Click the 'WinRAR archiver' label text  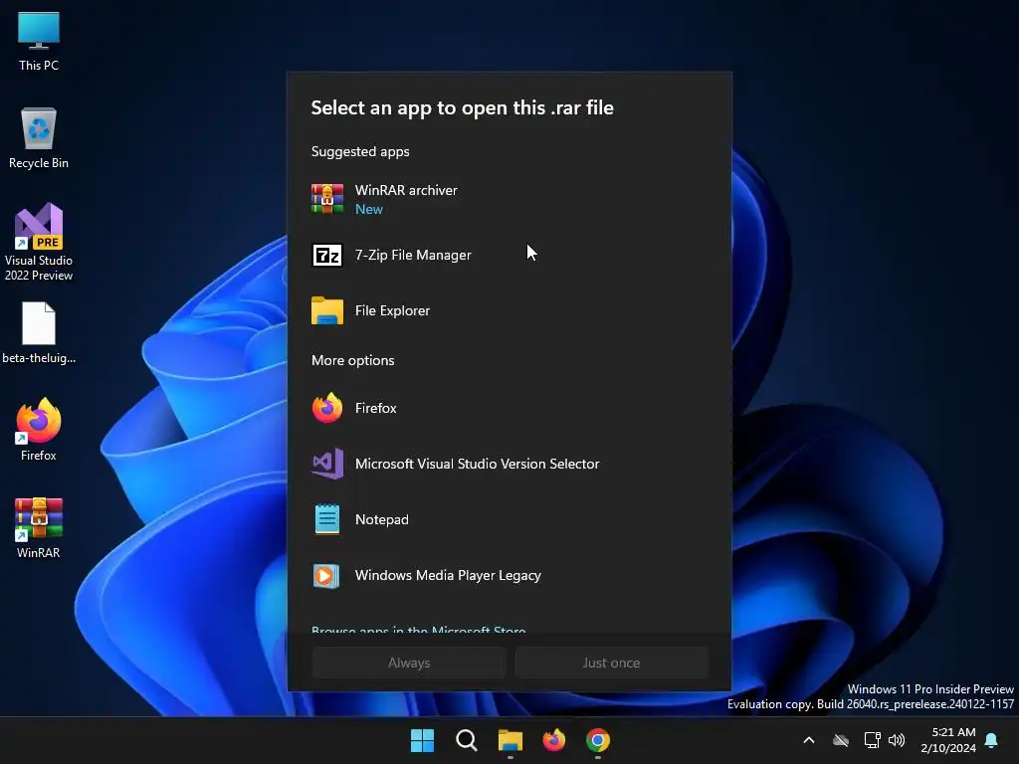pos(406,190)
